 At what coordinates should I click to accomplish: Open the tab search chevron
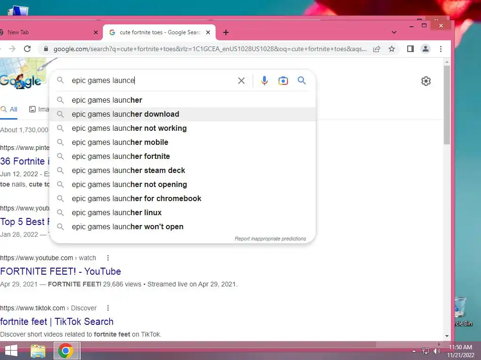(394, 32)
